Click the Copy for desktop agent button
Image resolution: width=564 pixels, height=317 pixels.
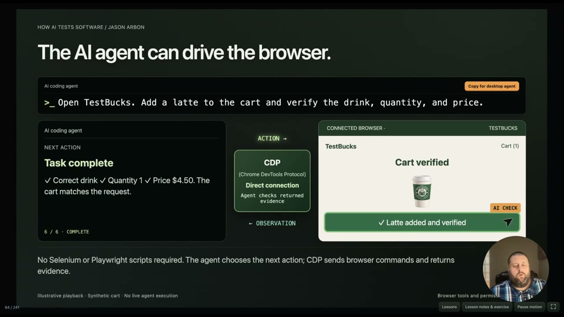tap(492, 86)
